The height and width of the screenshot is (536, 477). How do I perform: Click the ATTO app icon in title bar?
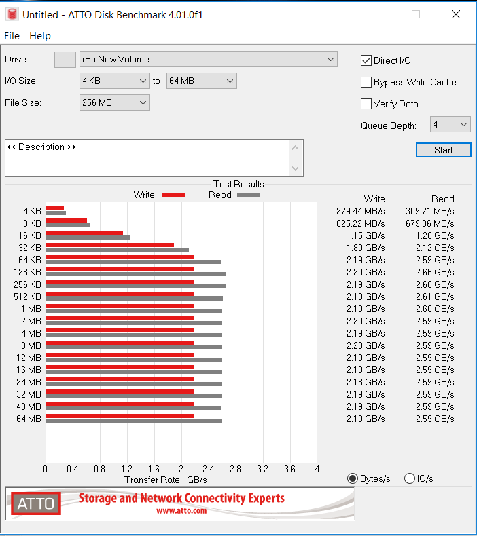[x=12, y=14]
